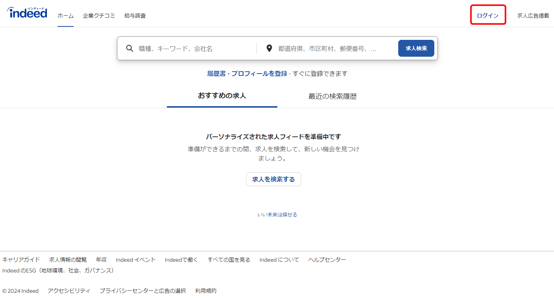
Task: Switch to the おすすめの求人 tab
Action: coord(222,96)
